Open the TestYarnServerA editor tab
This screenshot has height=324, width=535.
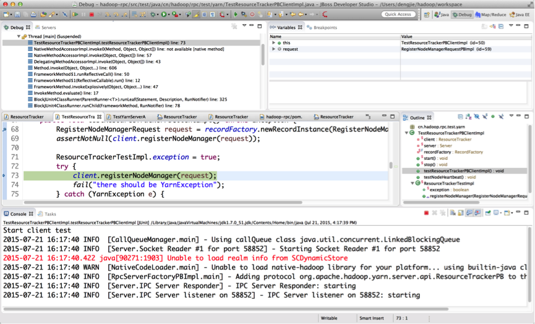(126, 117)
